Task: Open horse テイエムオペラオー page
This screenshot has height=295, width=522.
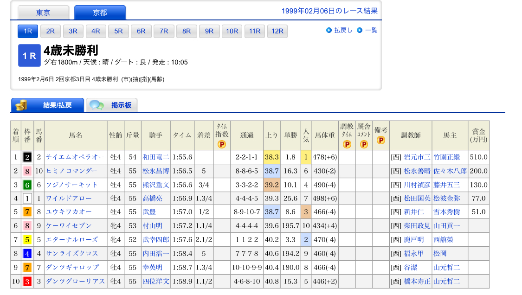Action: (75, 157)
